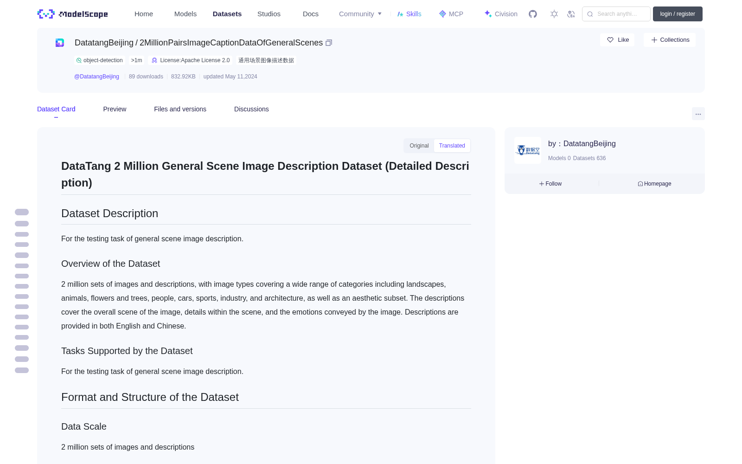Click the ModelScope logo
742x464 pixels.
tap(72, 14)
